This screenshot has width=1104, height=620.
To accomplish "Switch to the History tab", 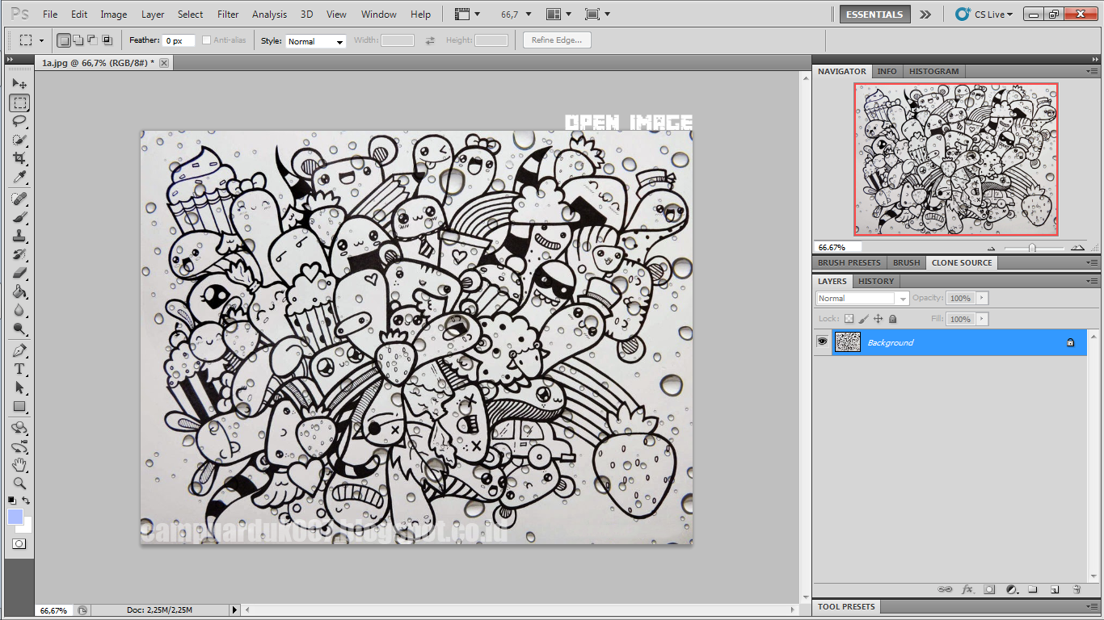I will point(876,281).
